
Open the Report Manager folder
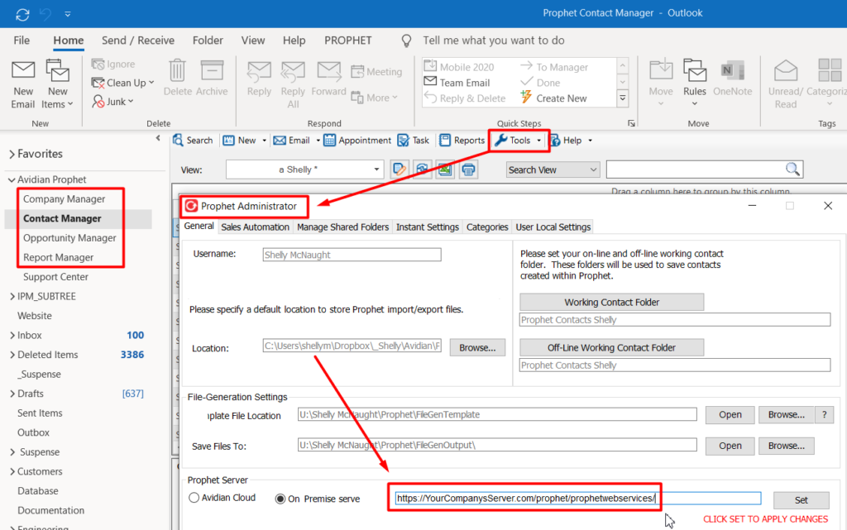point(59,257)
